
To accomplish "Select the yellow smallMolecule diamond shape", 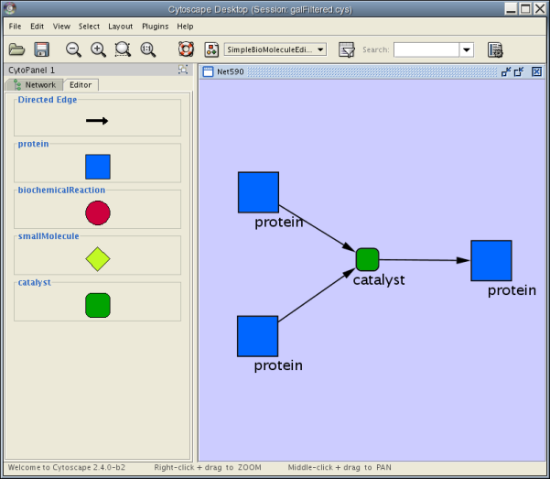I will [98, 258].
